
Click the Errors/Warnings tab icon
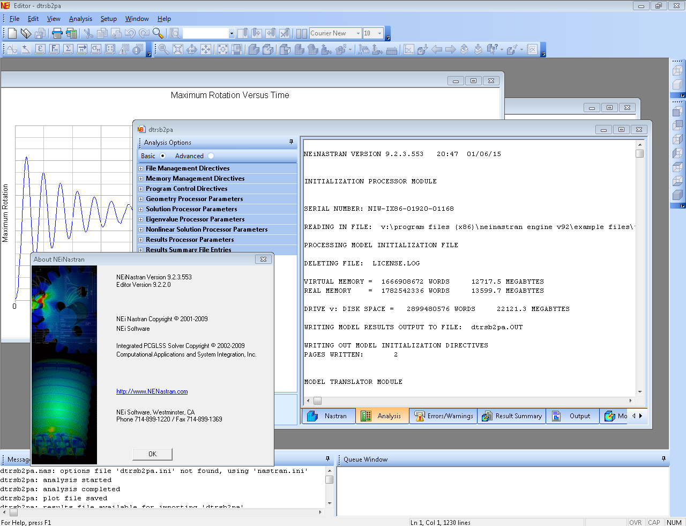tap(420, 416)
